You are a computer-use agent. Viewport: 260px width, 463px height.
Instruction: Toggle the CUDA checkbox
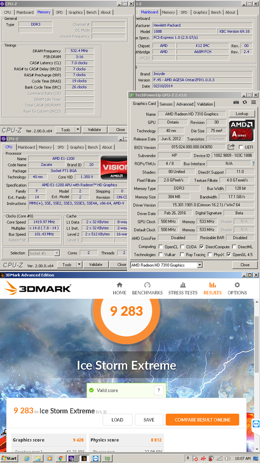point(182,247)
